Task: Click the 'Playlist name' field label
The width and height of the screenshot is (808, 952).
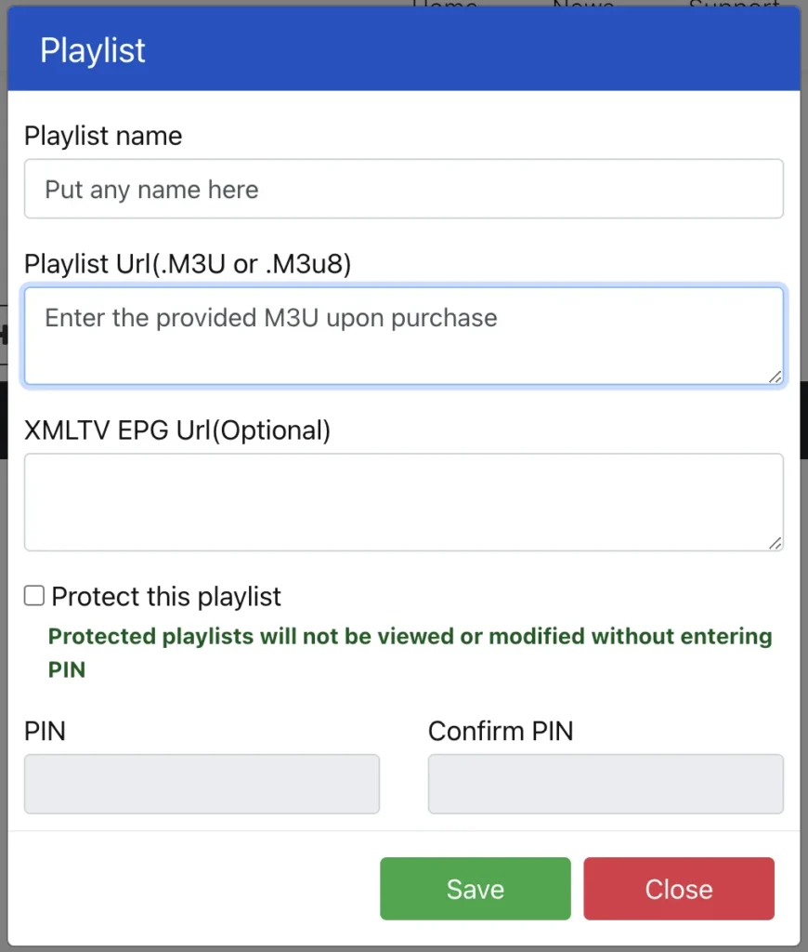Action: [x=103, y=136]
